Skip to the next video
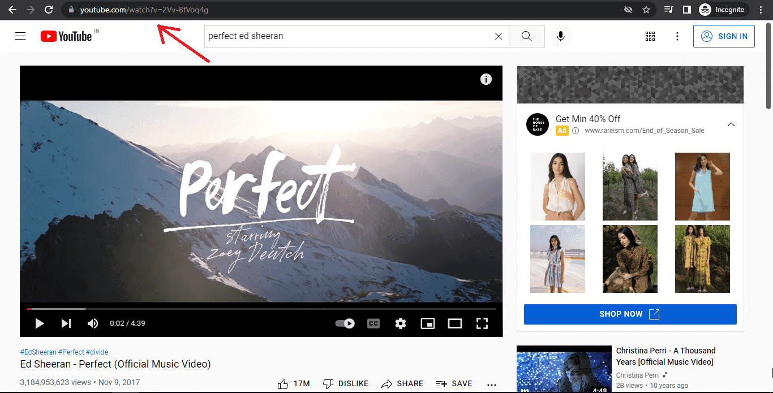Screen dimensions: 773x393 point(66,323)
